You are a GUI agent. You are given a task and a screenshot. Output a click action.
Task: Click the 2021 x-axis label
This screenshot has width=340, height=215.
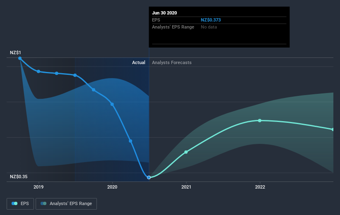click(186, 187)
